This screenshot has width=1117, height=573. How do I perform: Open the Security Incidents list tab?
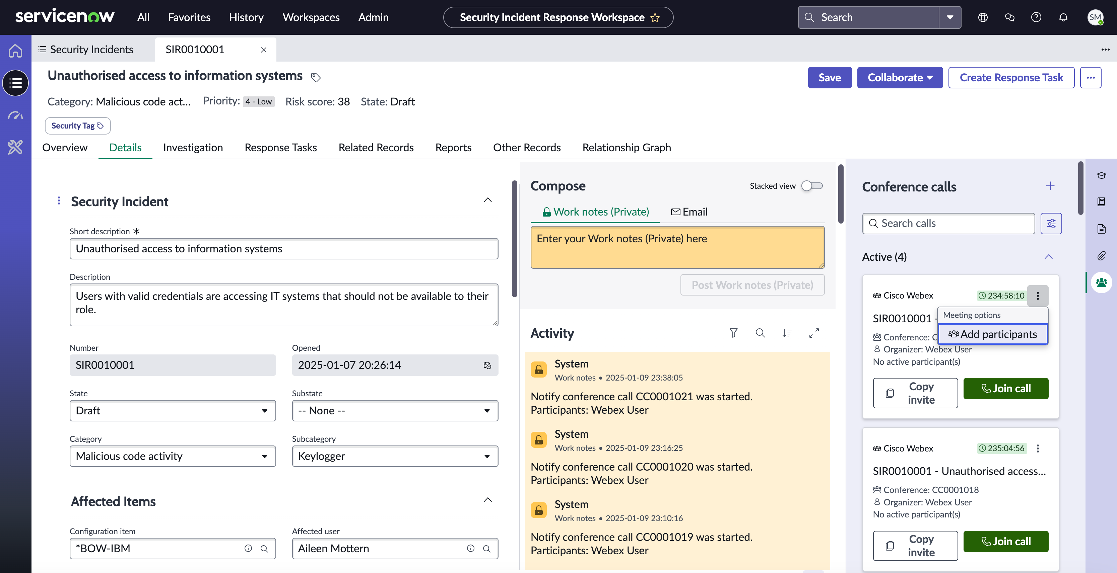click(92, 50)
